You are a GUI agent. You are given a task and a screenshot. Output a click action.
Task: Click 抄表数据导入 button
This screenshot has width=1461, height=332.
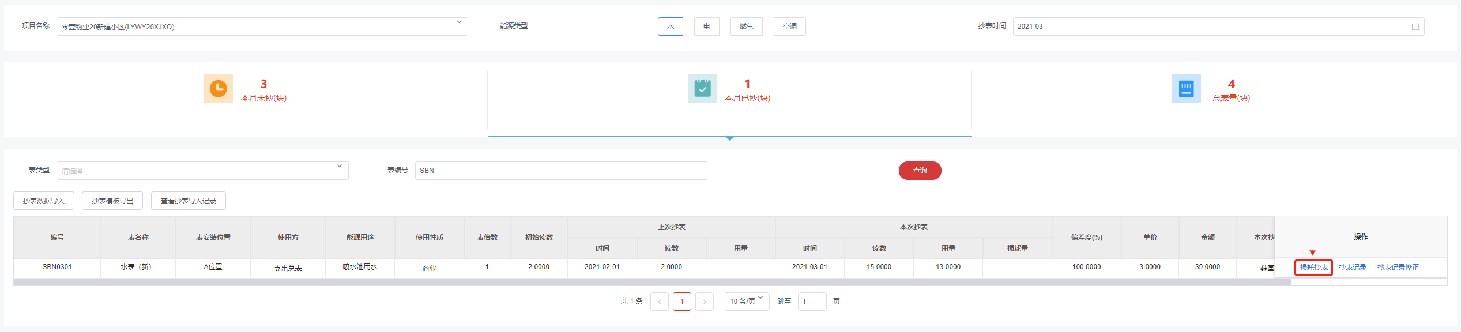pyautogui.click(x=44, y=201)
